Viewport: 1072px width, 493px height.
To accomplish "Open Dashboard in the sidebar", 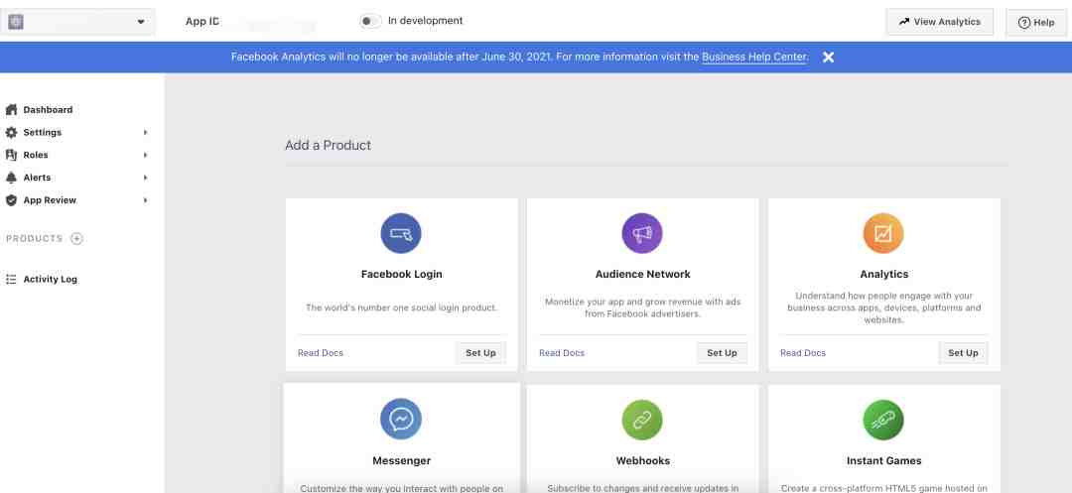I will pyautogui.click(x=48, y=110).
